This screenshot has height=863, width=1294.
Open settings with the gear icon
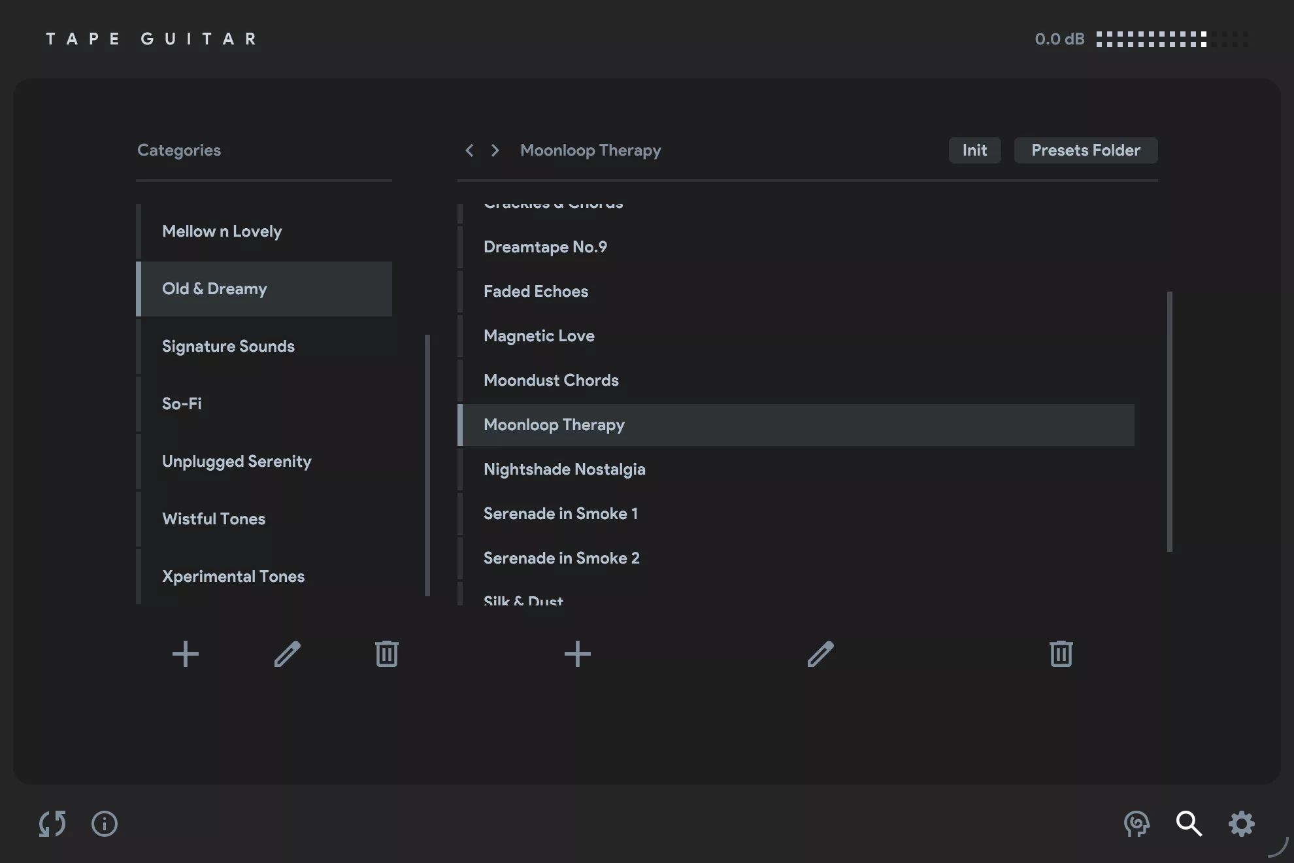1242,824
